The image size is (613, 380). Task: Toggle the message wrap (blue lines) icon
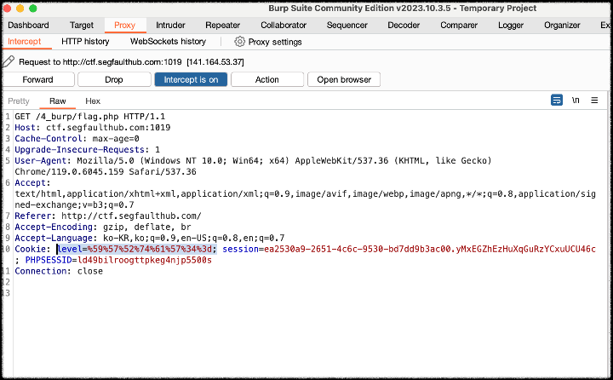point(556,101)
